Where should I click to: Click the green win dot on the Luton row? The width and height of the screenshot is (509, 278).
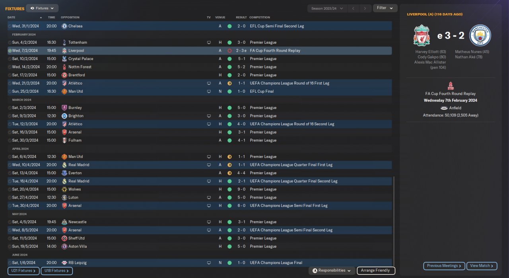(229, 197)
